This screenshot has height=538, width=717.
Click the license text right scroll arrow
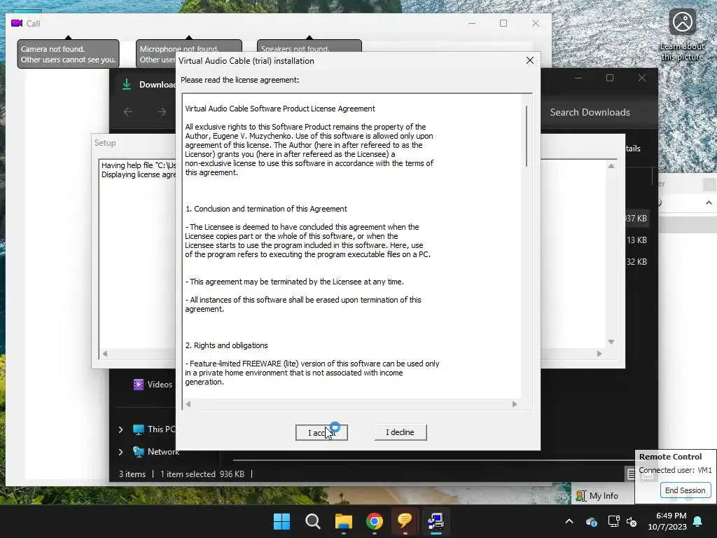point(515,404)
